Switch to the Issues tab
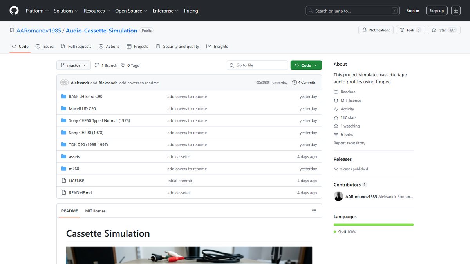Viewport: 470px width, 264px height. click(x=45, y=46)
